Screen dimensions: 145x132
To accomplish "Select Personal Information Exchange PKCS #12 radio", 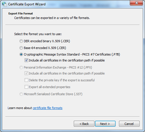I will pos(21,67).
